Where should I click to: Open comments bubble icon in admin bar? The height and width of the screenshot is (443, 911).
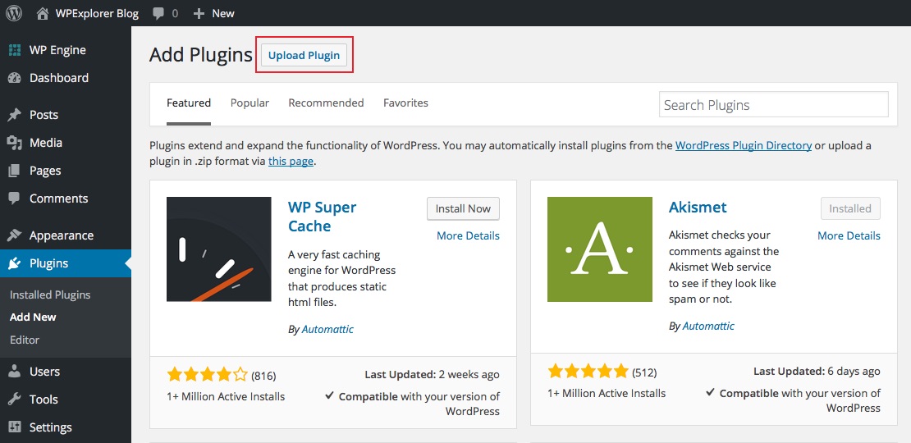pyautogui.click(x=158, y=13)
